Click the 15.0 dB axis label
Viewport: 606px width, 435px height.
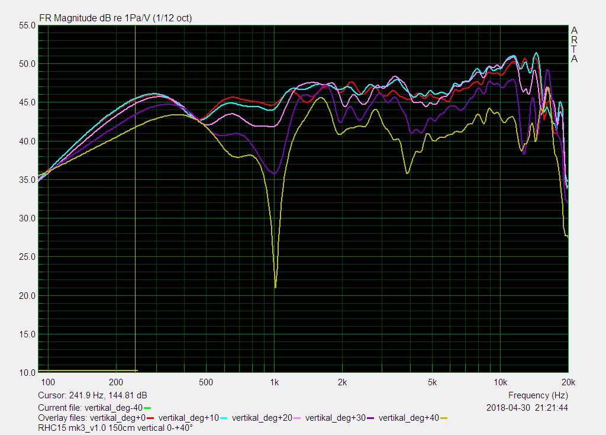click(27, 334)
